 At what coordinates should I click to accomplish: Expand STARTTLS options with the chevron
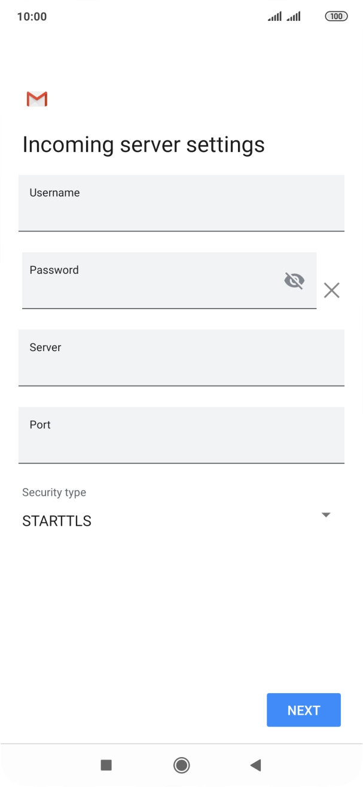tap(325, 515)
